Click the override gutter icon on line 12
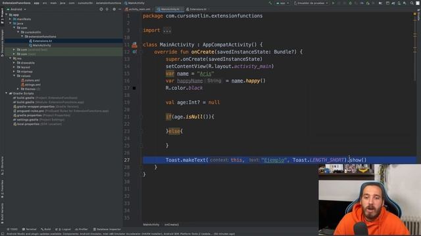The width and height of the screenshot is (421, 236). (x=134, y=52)
